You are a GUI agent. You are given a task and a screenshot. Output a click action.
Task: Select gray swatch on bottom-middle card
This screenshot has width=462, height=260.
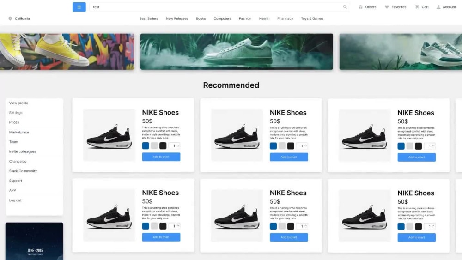tap(282, 226)
